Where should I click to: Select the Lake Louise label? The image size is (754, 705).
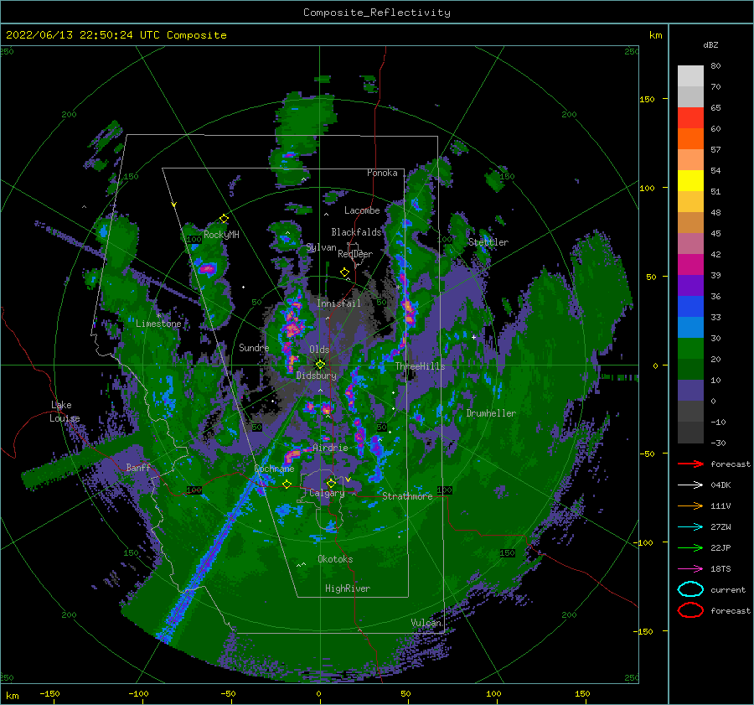65,412
